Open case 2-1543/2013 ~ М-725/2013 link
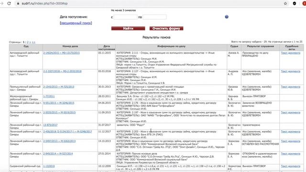Screen dimensions: 306x172 tap(59, 87)
